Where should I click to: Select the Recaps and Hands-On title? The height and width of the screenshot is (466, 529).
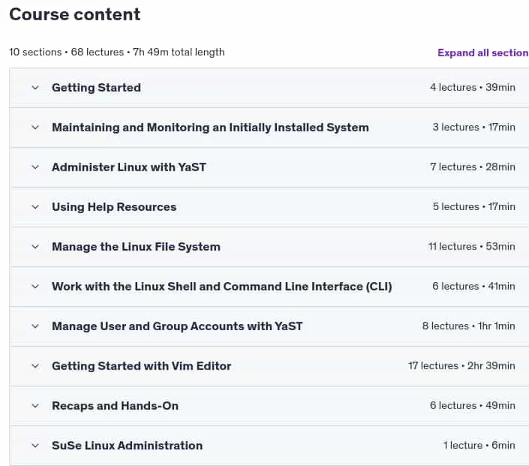tap(115, 406)
